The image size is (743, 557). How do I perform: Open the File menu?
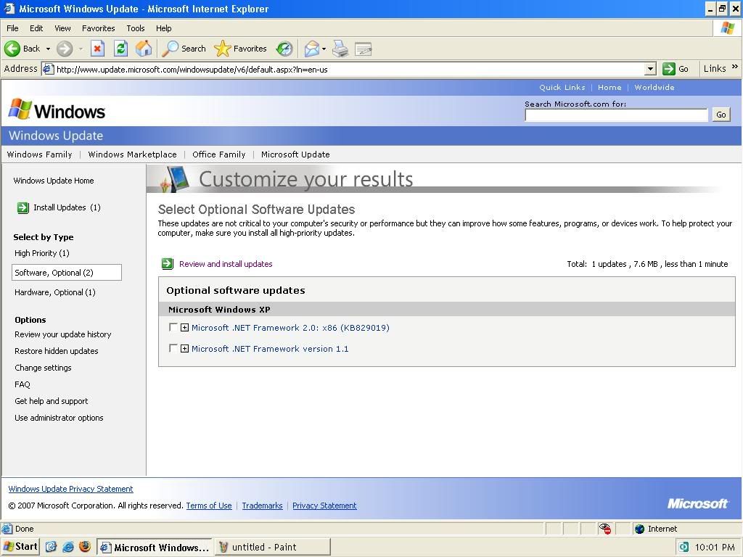coord(12,28)
